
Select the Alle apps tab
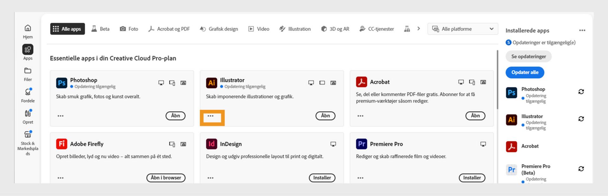pyautogui.click(x=67, y=29)
